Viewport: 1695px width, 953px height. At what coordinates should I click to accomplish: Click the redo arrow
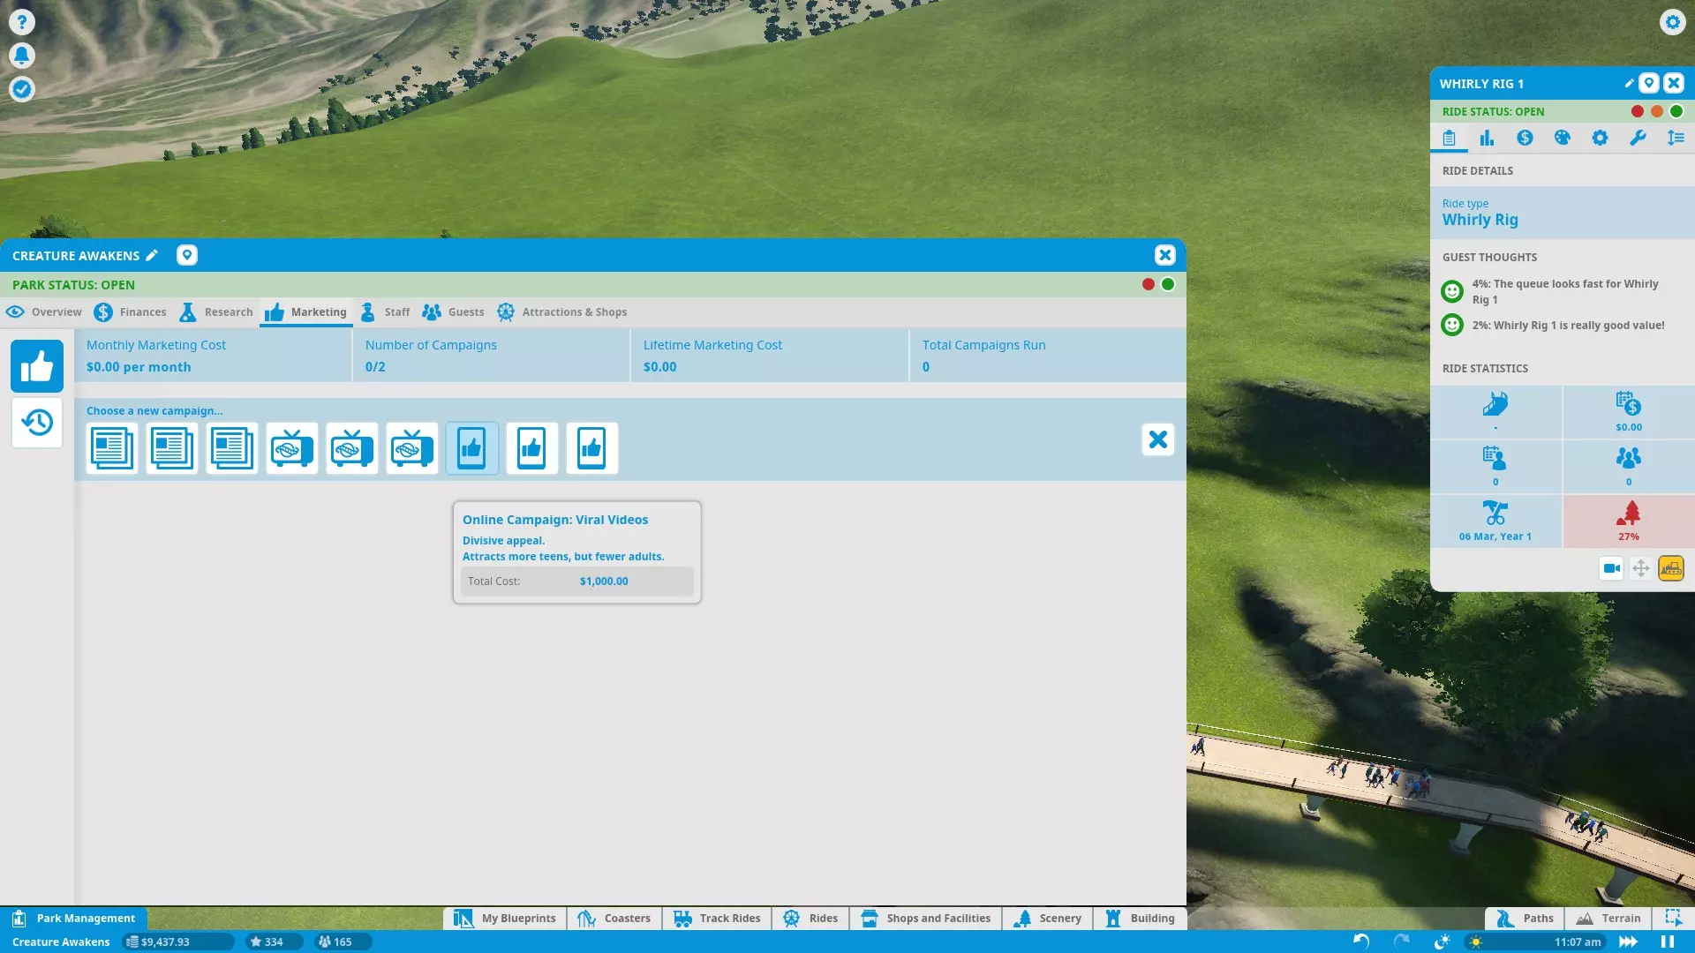[1402, 942]
